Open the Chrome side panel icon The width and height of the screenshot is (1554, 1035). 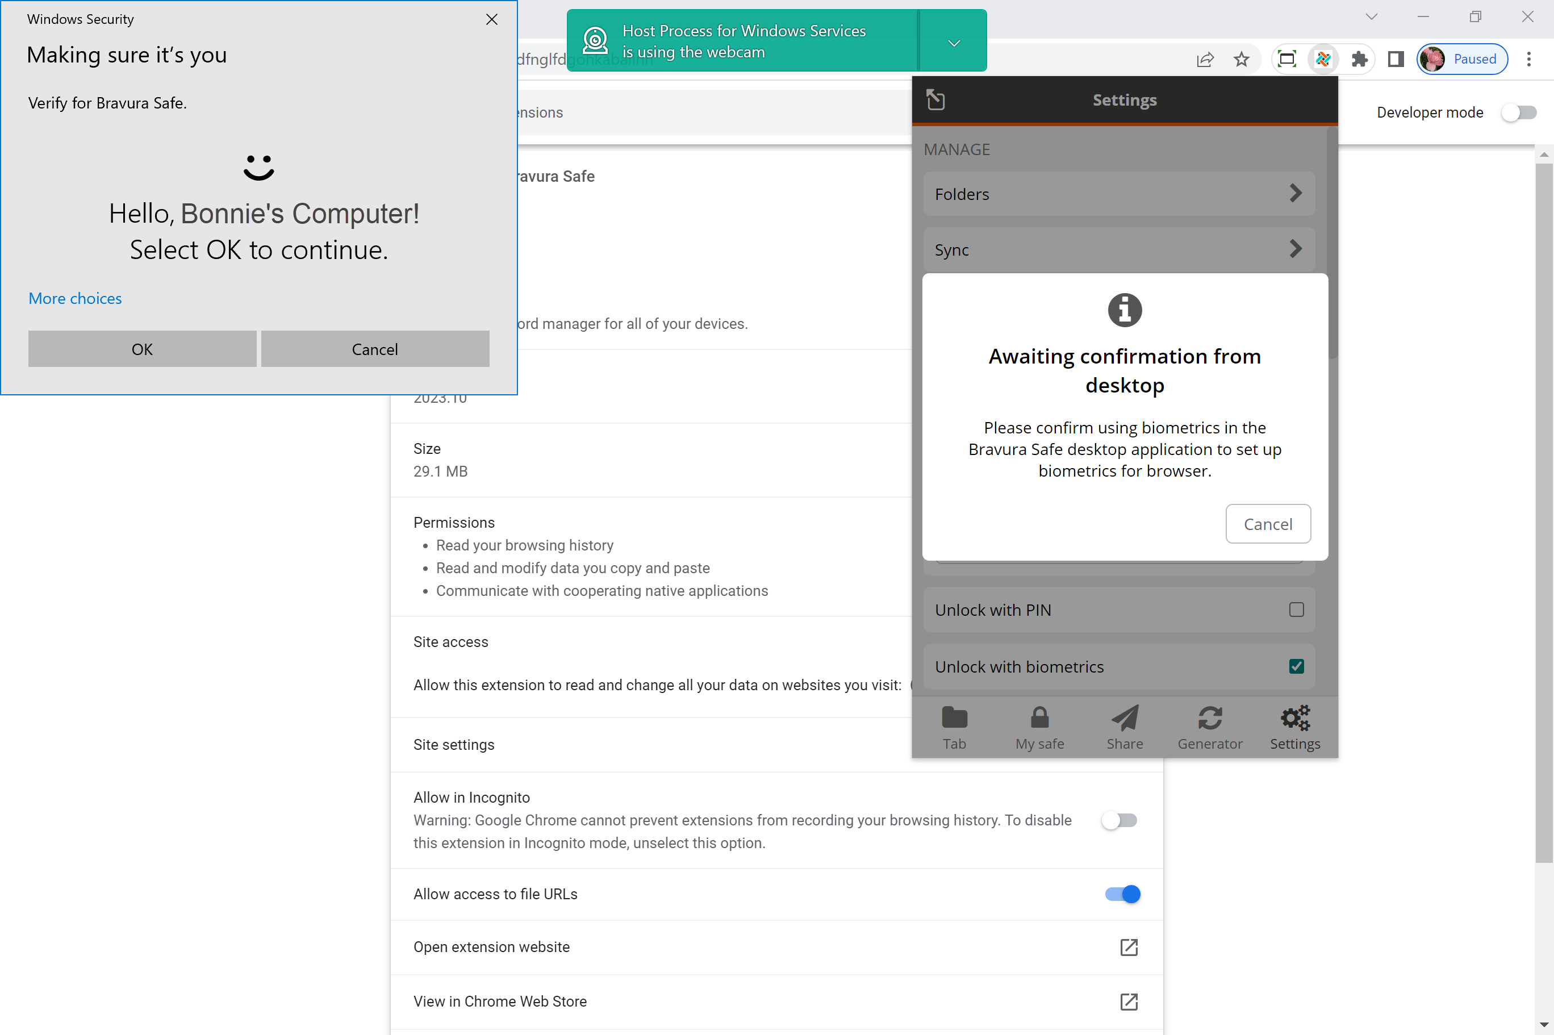(x=1396, y=60)
